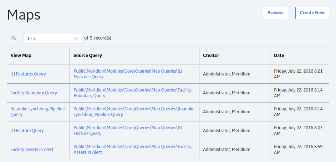Open source query path for Roanoke Lynchburg Pipeline
The height and width of the screenshot is (162, 336).
134,111
